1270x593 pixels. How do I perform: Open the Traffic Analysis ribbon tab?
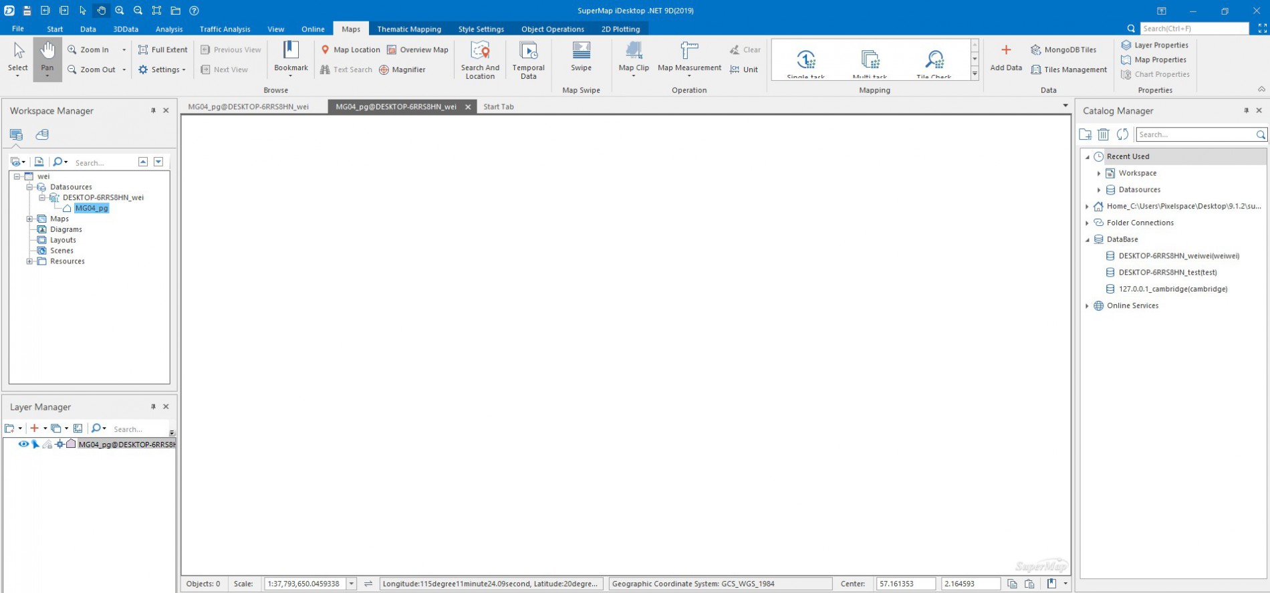[225, 29]
